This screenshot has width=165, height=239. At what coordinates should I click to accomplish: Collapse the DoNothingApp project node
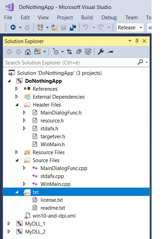[x=9, y=81]
